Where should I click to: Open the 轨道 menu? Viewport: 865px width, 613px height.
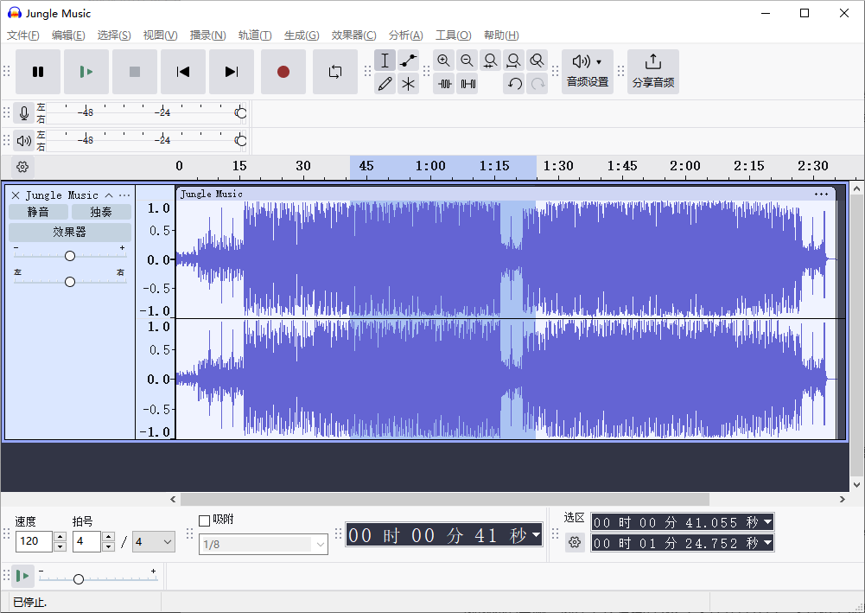click(x=253, y=35)
